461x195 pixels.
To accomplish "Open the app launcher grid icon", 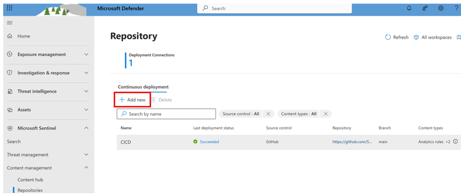I will click(9, 8).
